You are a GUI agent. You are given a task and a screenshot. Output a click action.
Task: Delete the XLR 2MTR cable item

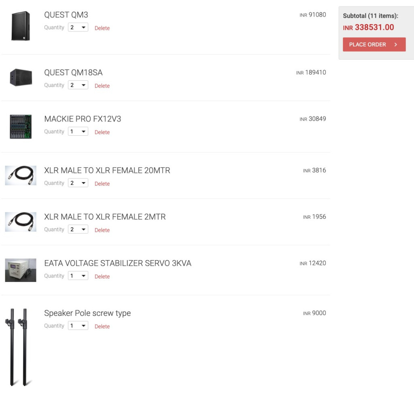pos(102,230)
